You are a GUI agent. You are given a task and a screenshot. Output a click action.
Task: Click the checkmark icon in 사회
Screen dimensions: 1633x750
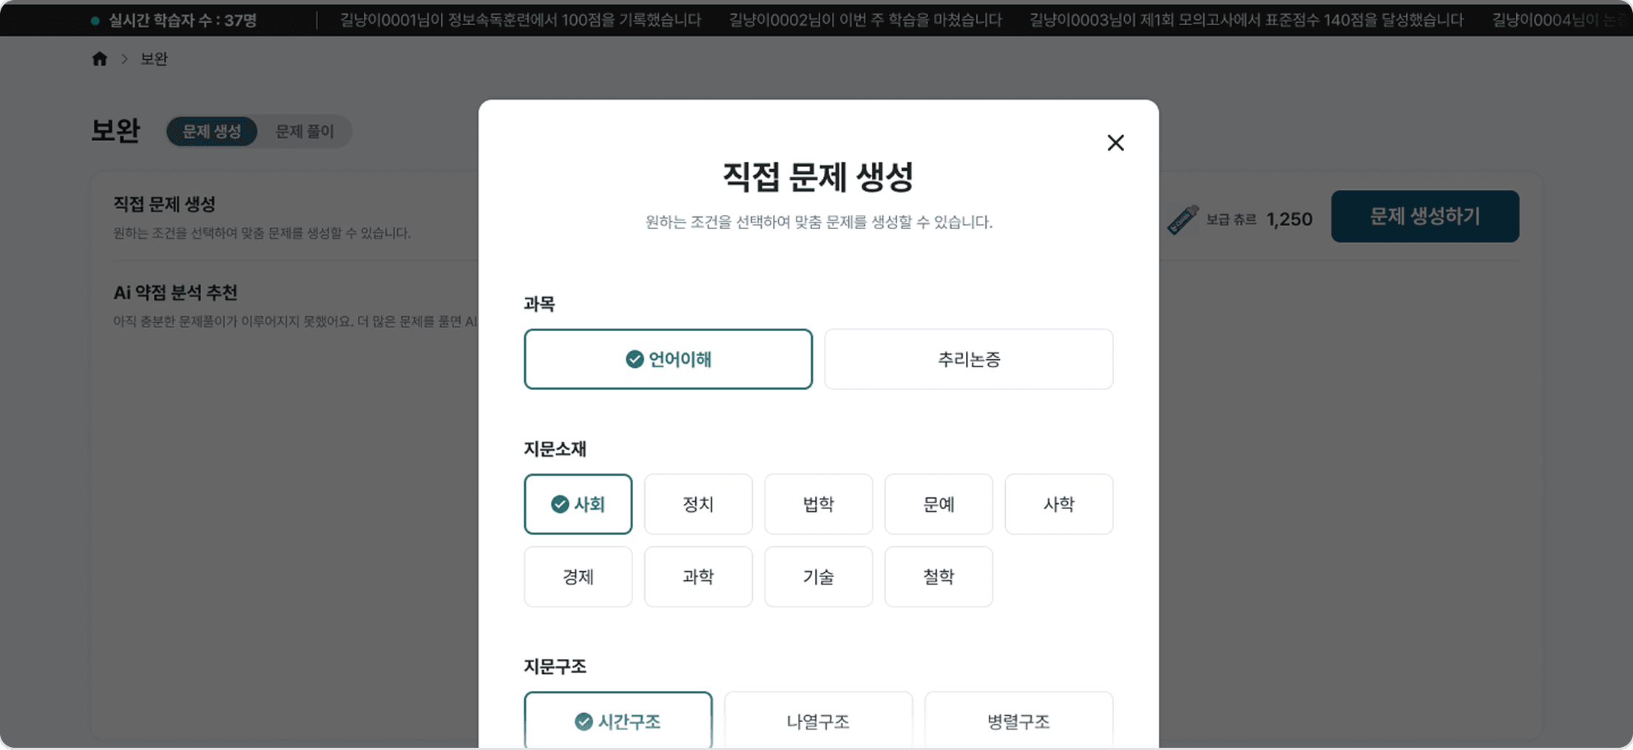[x=560, y=504]
